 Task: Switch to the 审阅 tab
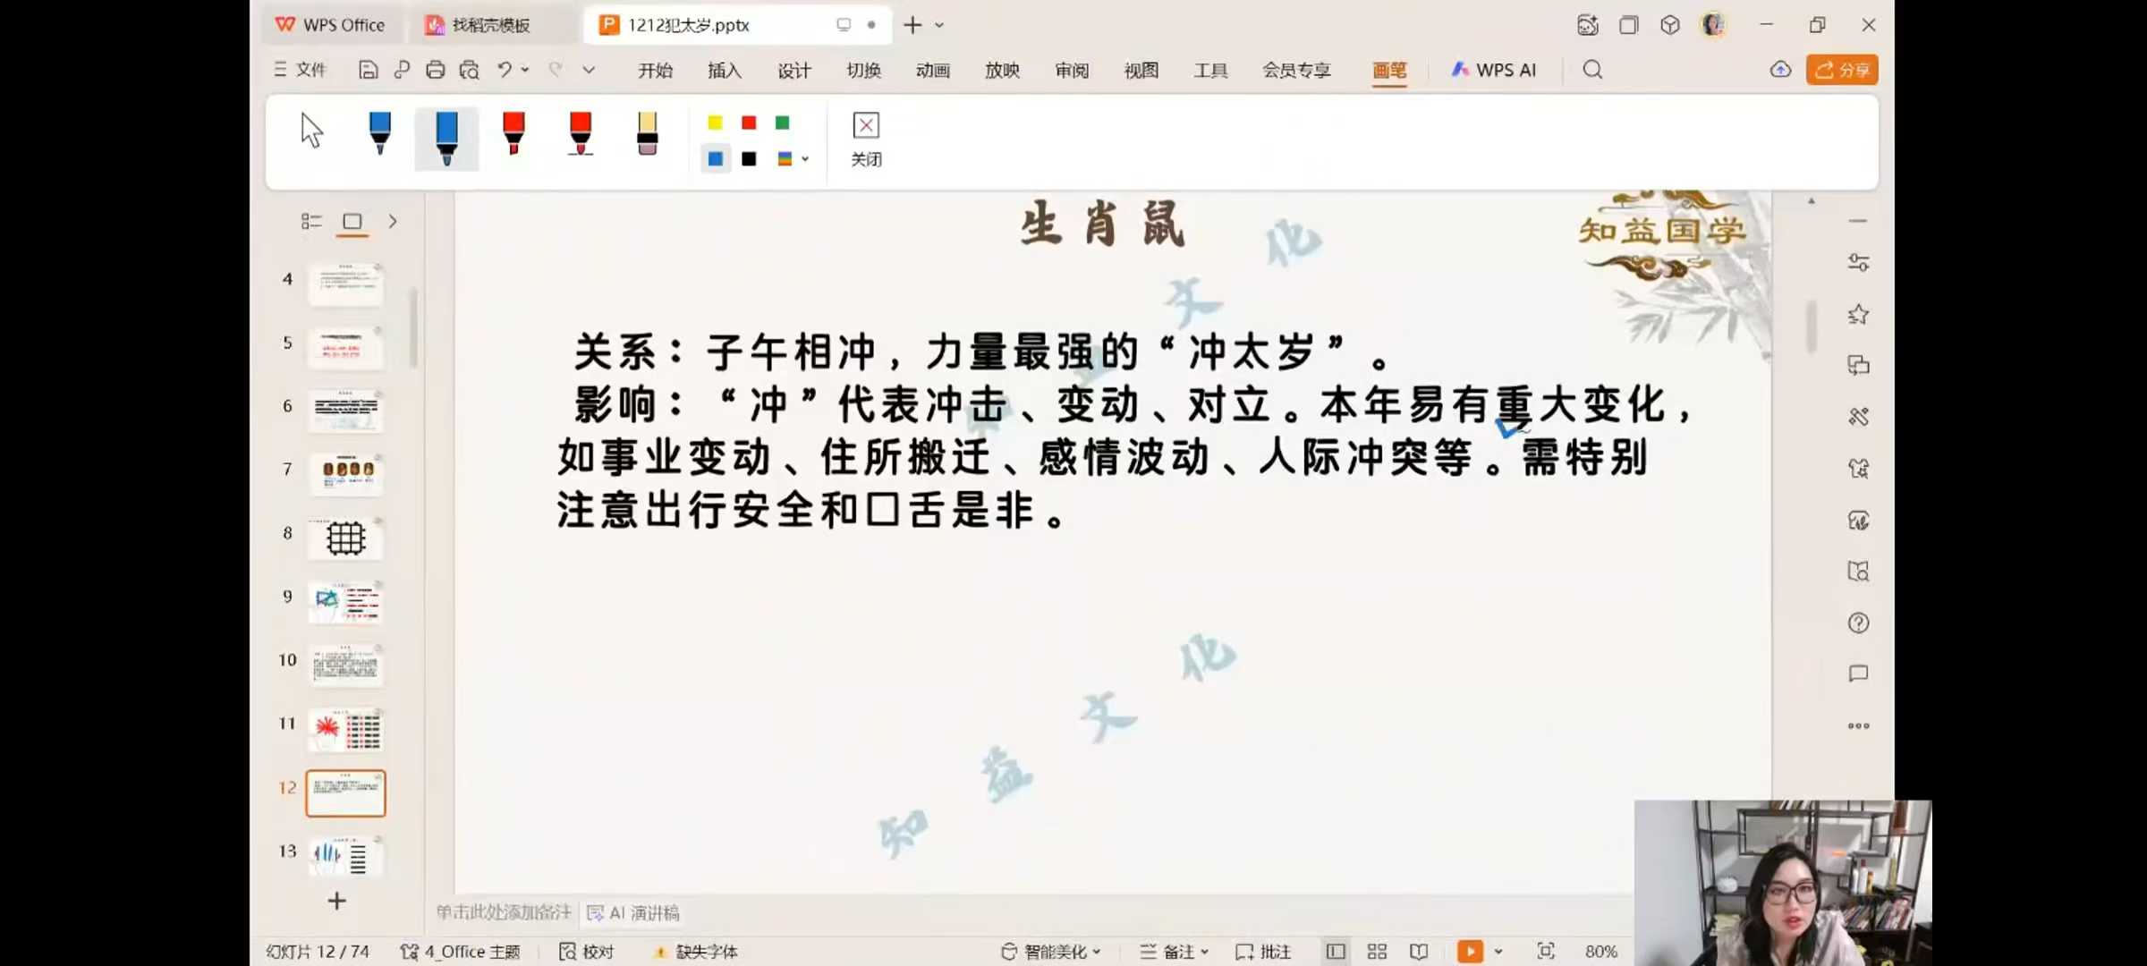[1072, 71]
